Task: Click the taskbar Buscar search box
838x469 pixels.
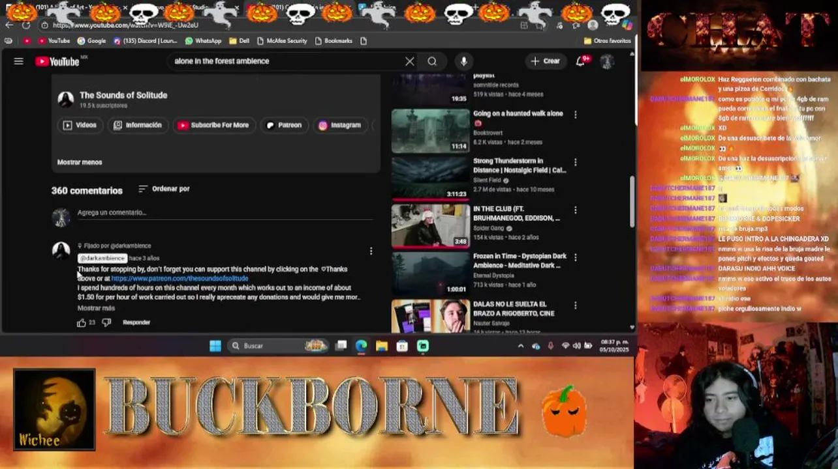Action: (x=279, y=346)
